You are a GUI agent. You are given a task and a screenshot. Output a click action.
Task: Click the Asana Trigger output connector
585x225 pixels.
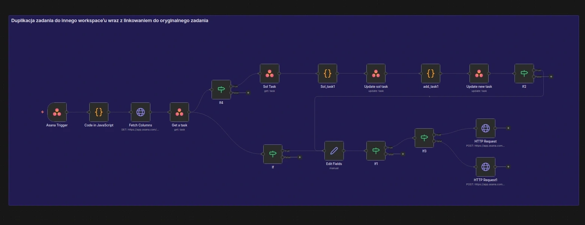67,112
